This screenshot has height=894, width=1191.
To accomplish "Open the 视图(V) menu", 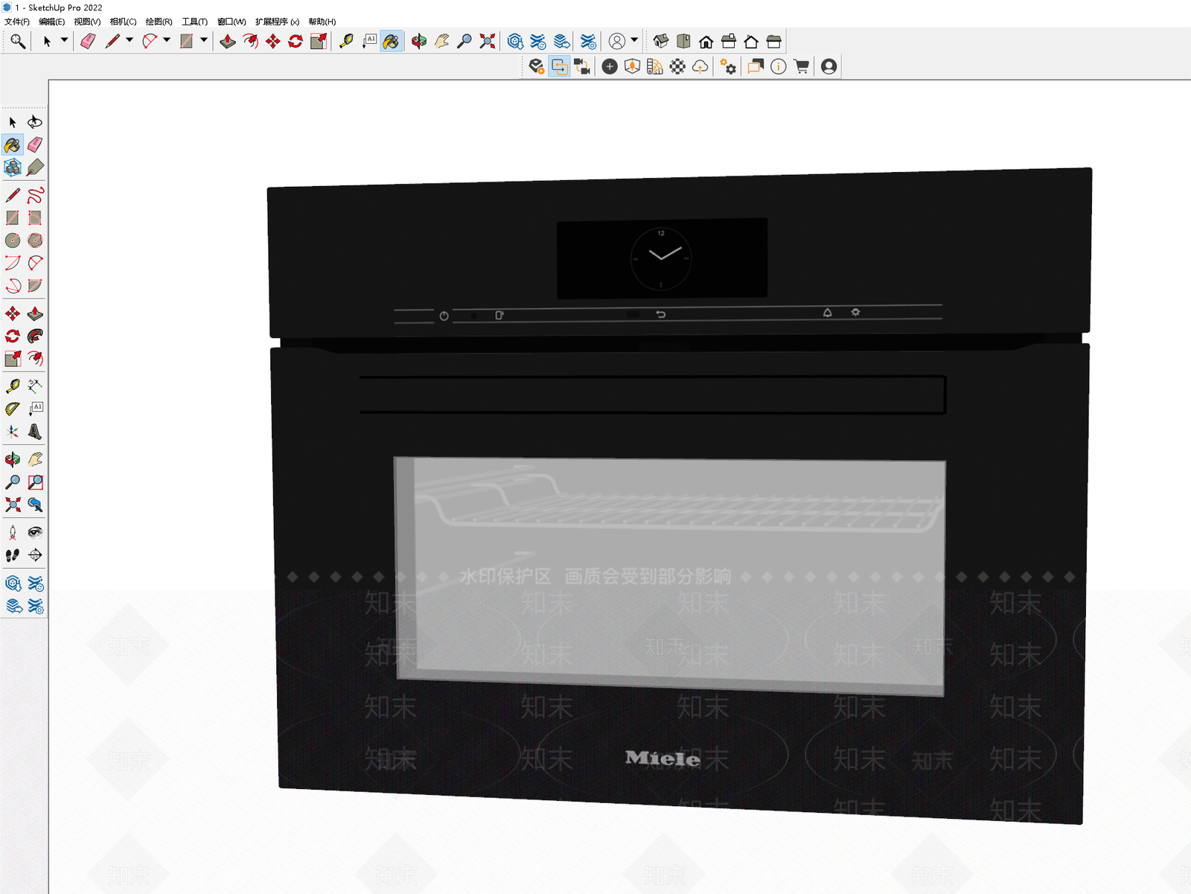I will (87, 22).
